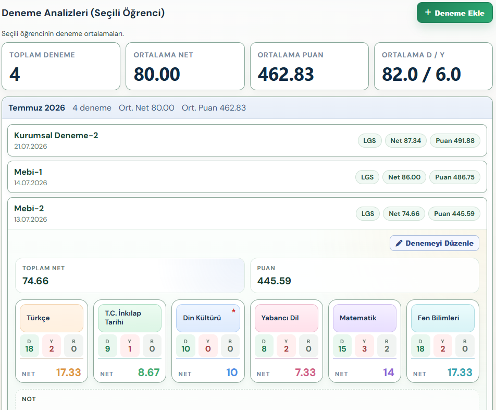Click the Denemeyi Düzenle button
This screenshot has height=410, width=496.
[x=435, y=243]
